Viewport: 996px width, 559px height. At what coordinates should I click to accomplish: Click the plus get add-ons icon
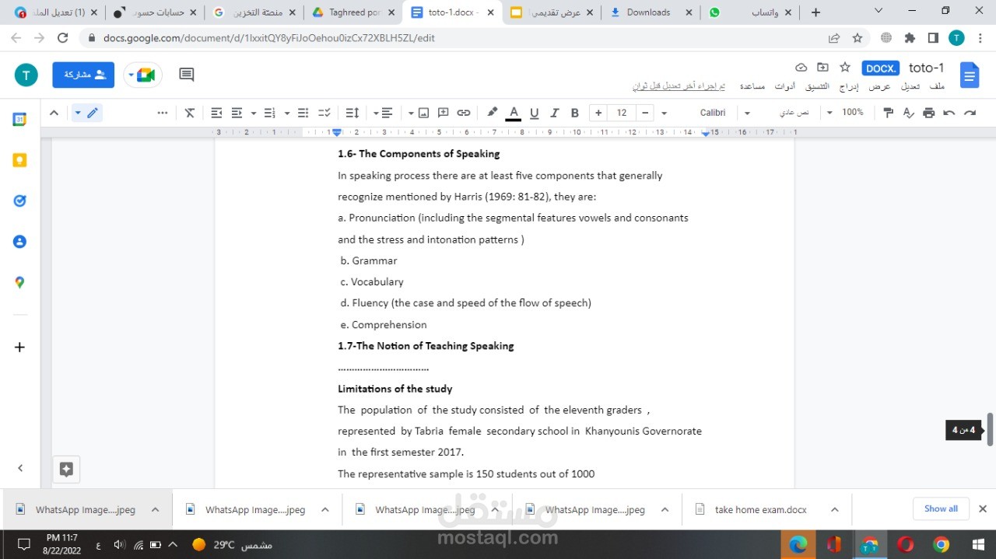tap(20, 348)
